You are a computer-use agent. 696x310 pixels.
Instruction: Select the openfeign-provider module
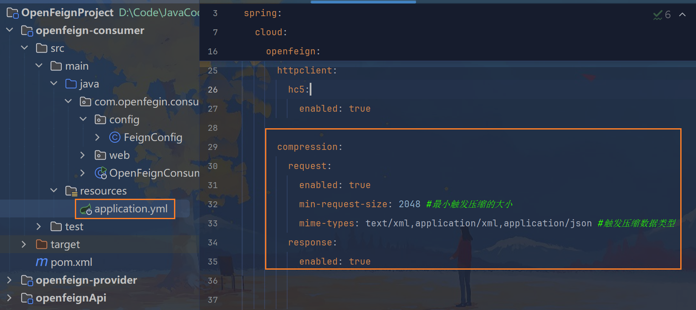point(86,280)
